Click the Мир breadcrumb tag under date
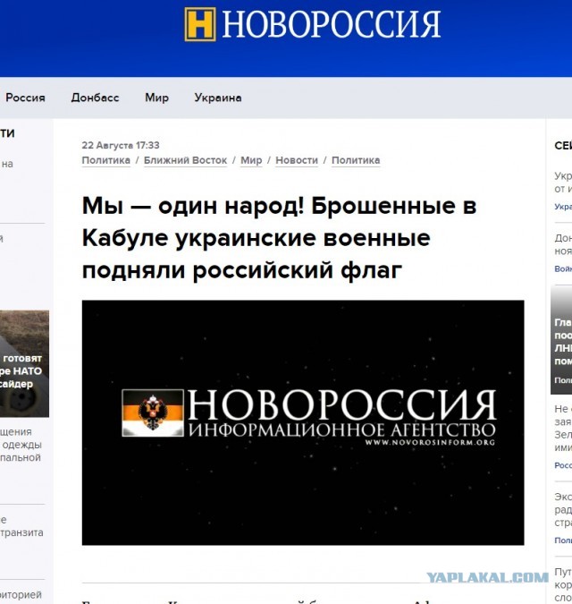The image size is (572, 604). point(251,160)
